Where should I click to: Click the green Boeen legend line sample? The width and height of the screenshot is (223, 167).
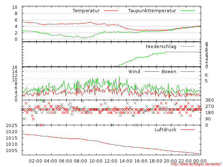(x=187, y=72)
